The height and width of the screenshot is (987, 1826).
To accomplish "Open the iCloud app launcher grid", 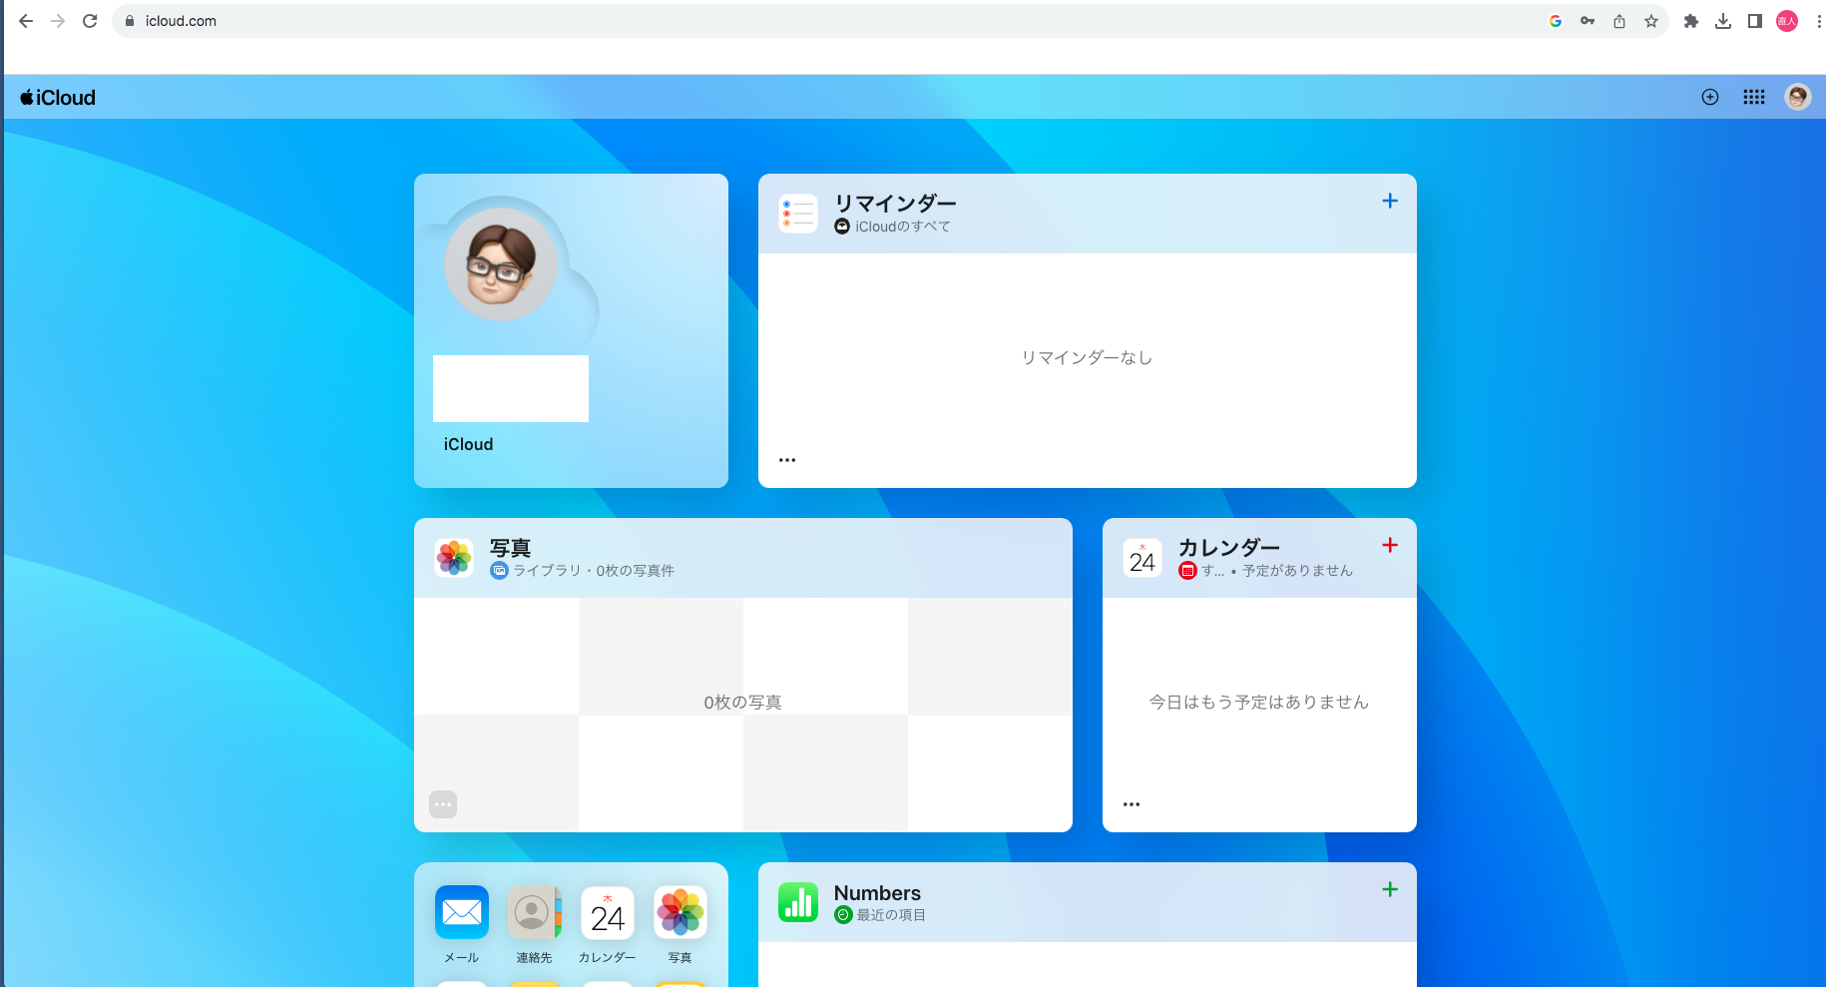I will 1754,97.
